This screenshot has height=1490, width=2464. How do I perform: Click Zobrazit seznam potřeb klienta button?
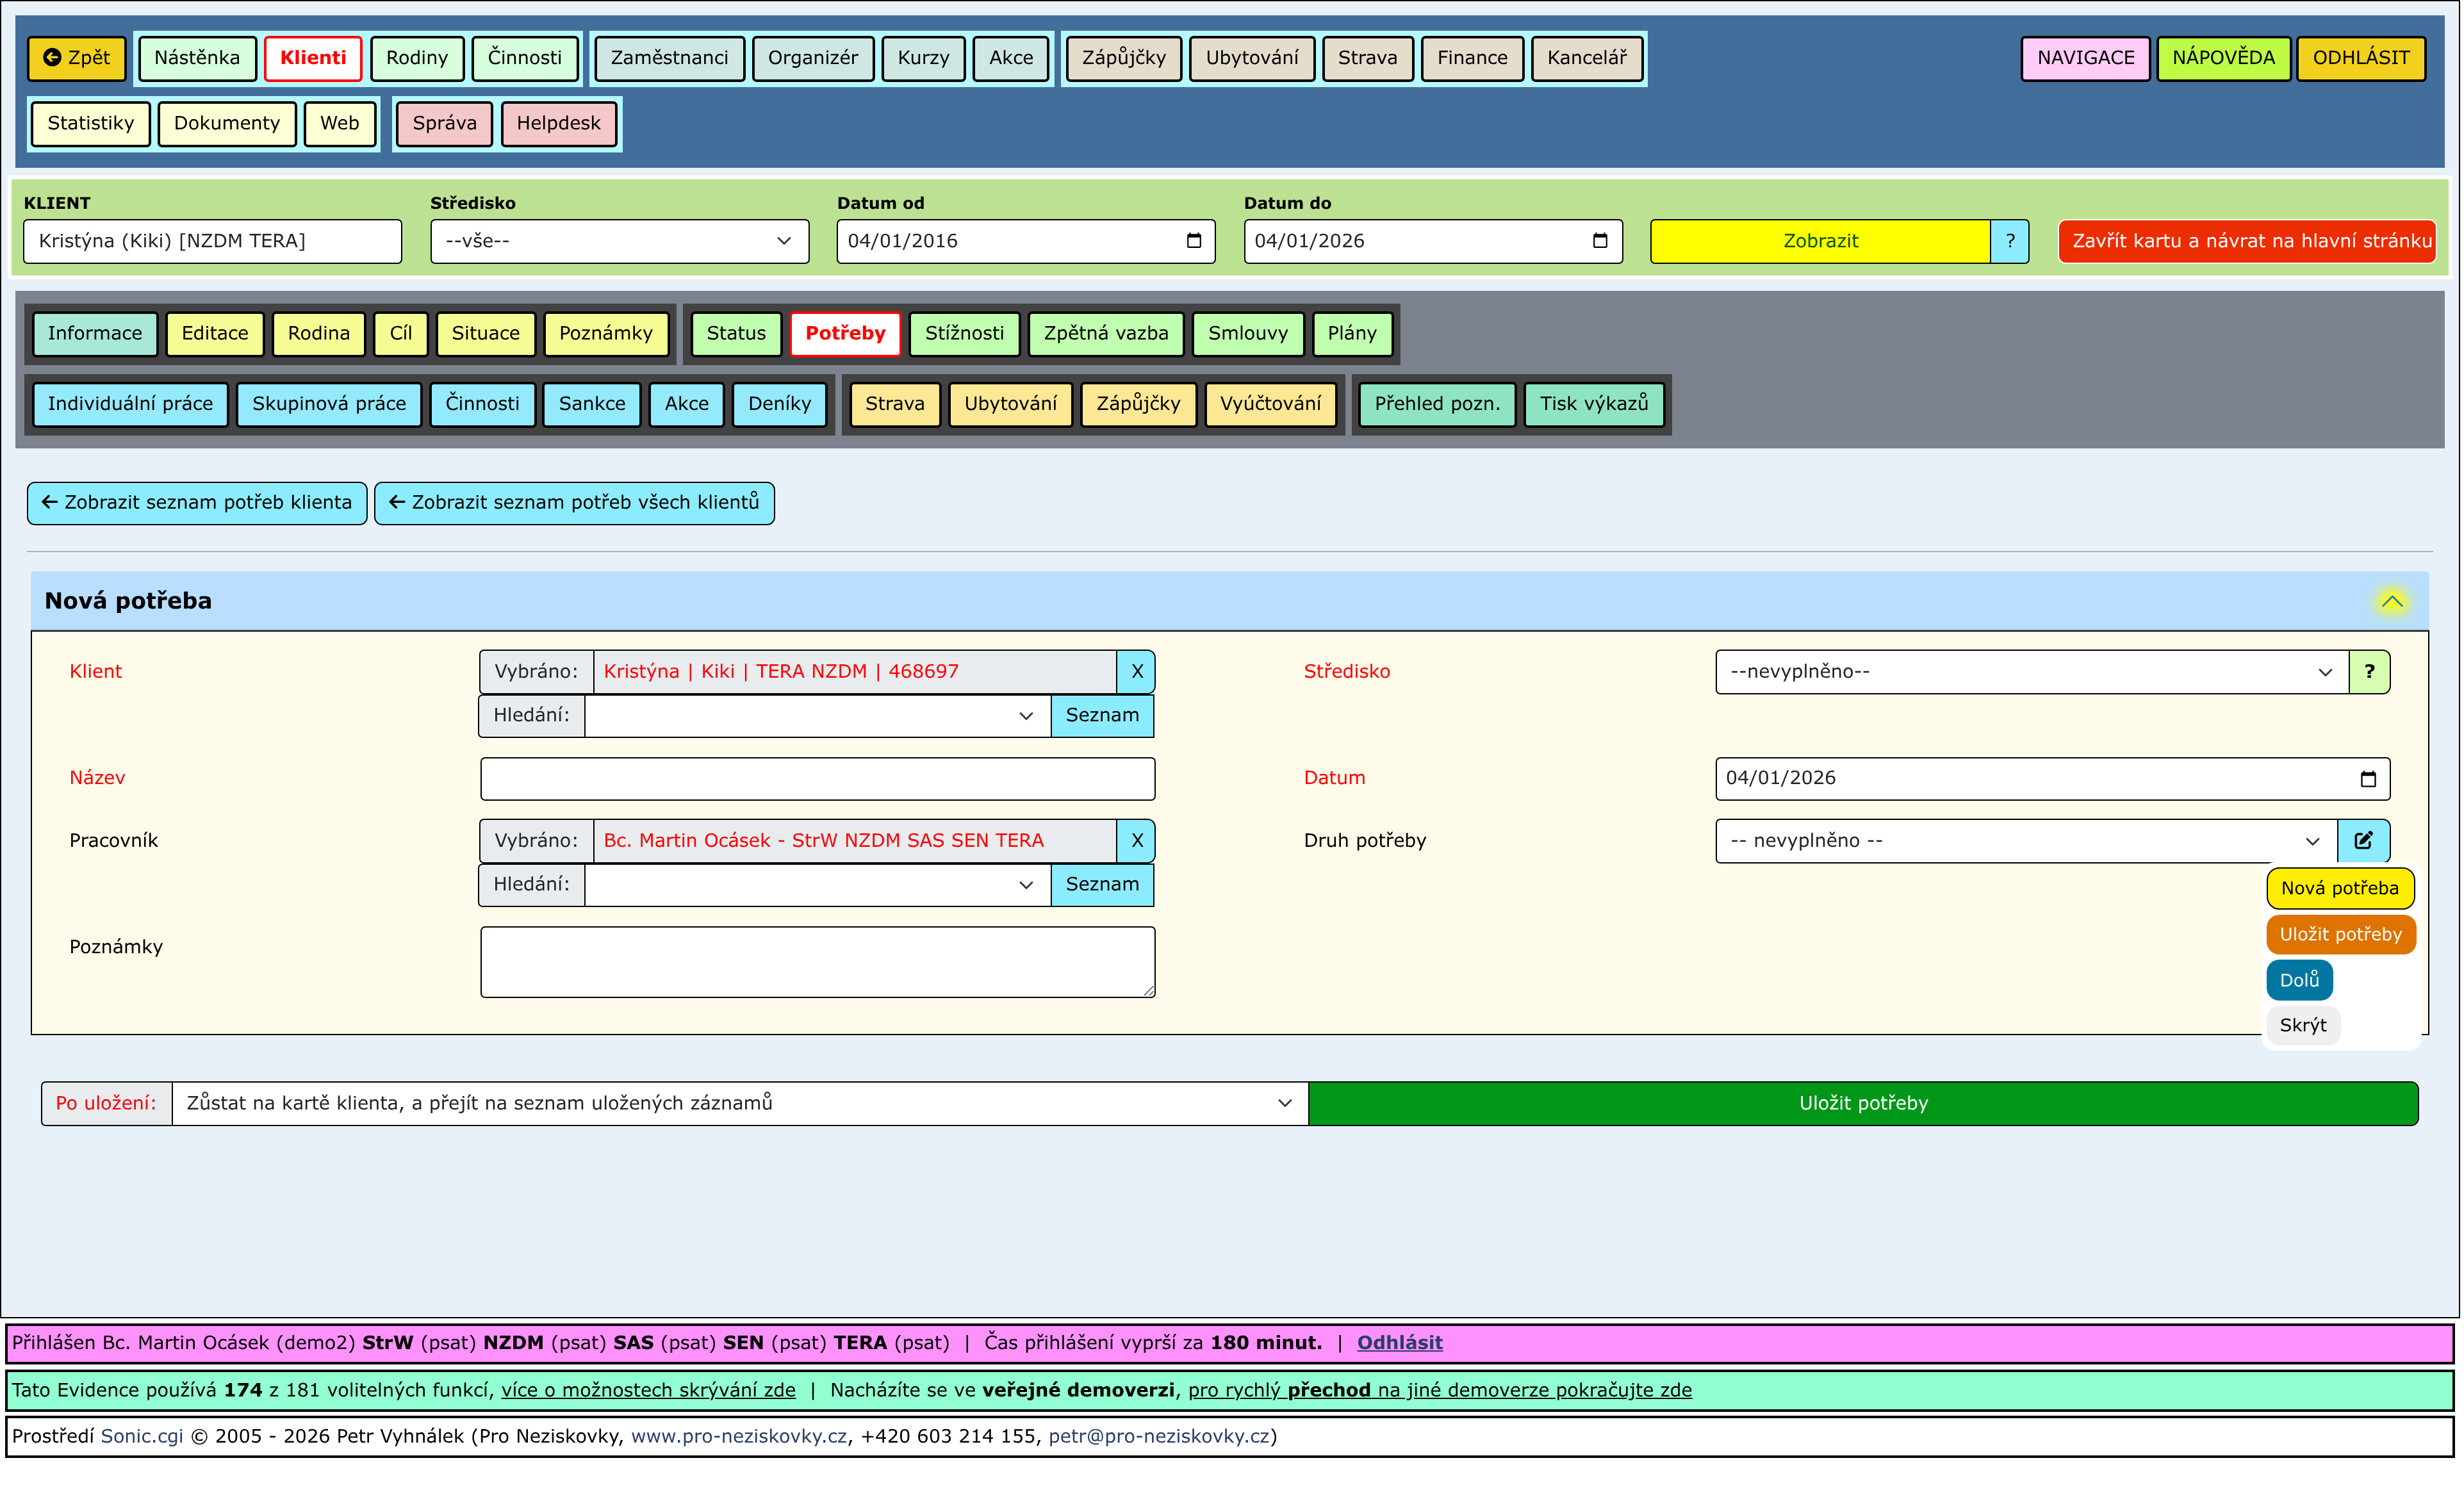tap(197, 503)
